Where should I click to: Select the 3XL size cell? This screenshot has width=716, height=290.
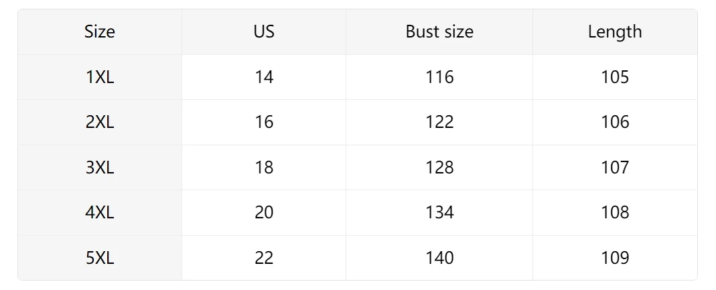tap(100, 167)
